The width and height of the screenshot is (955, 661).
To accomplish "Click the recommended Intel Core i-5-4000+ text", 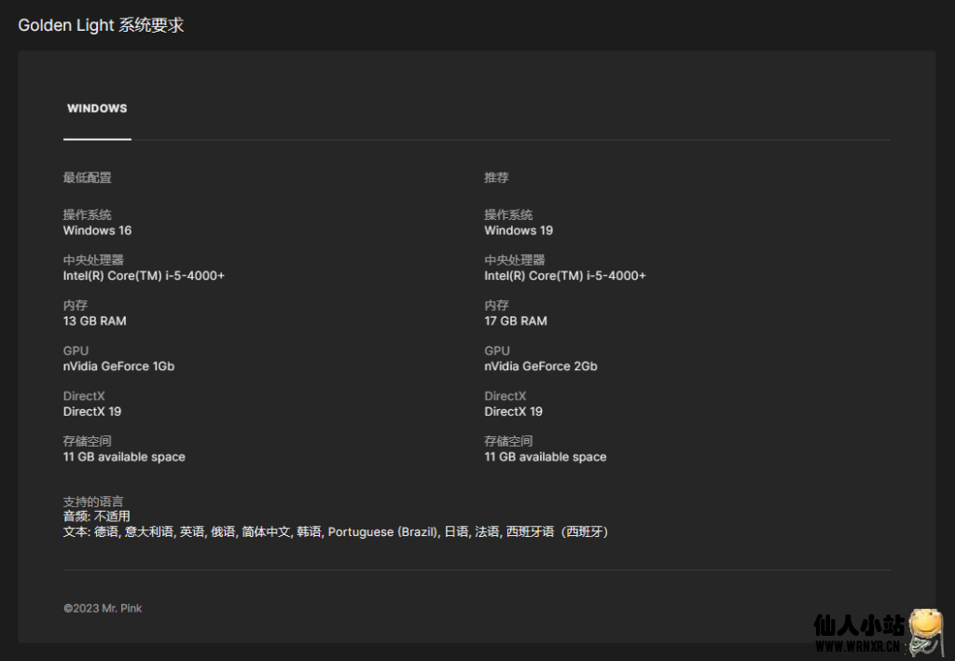I will coord(565,276).
